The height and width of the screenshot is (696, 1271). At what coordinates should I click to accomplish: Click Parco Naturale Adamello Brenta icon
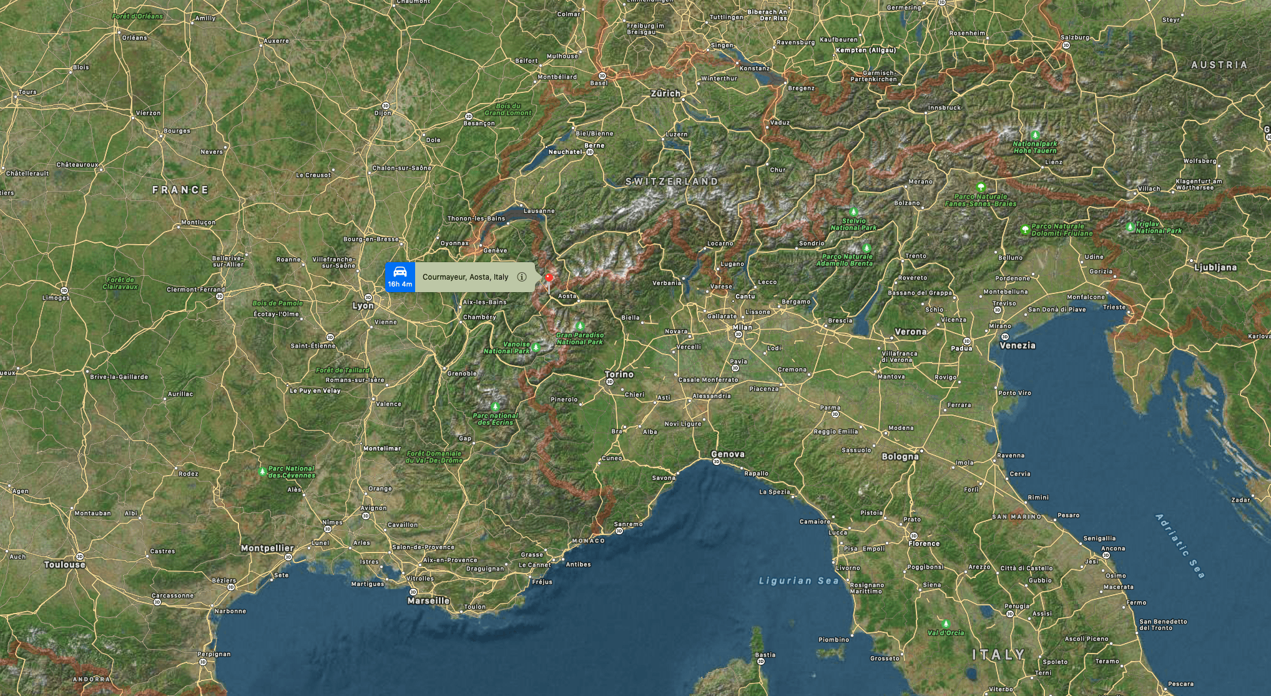pyautogui.click(x=866, y=248)
